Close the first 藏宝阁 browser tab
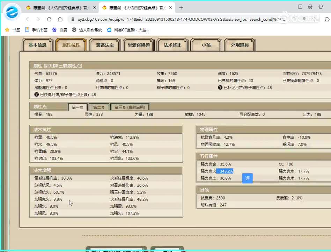Viewport: 331px width, 252px height. (94, 8)
